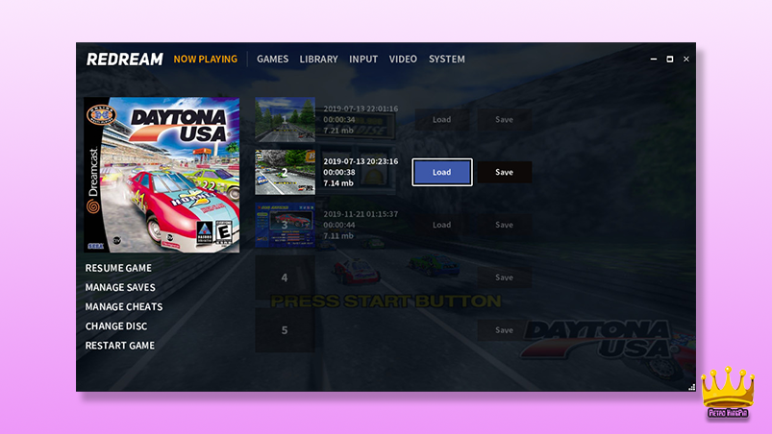The image size is (772, 434).
Task: Click the Daytona USA cover art
Action: pyautogui.click(x=162, y=175)
